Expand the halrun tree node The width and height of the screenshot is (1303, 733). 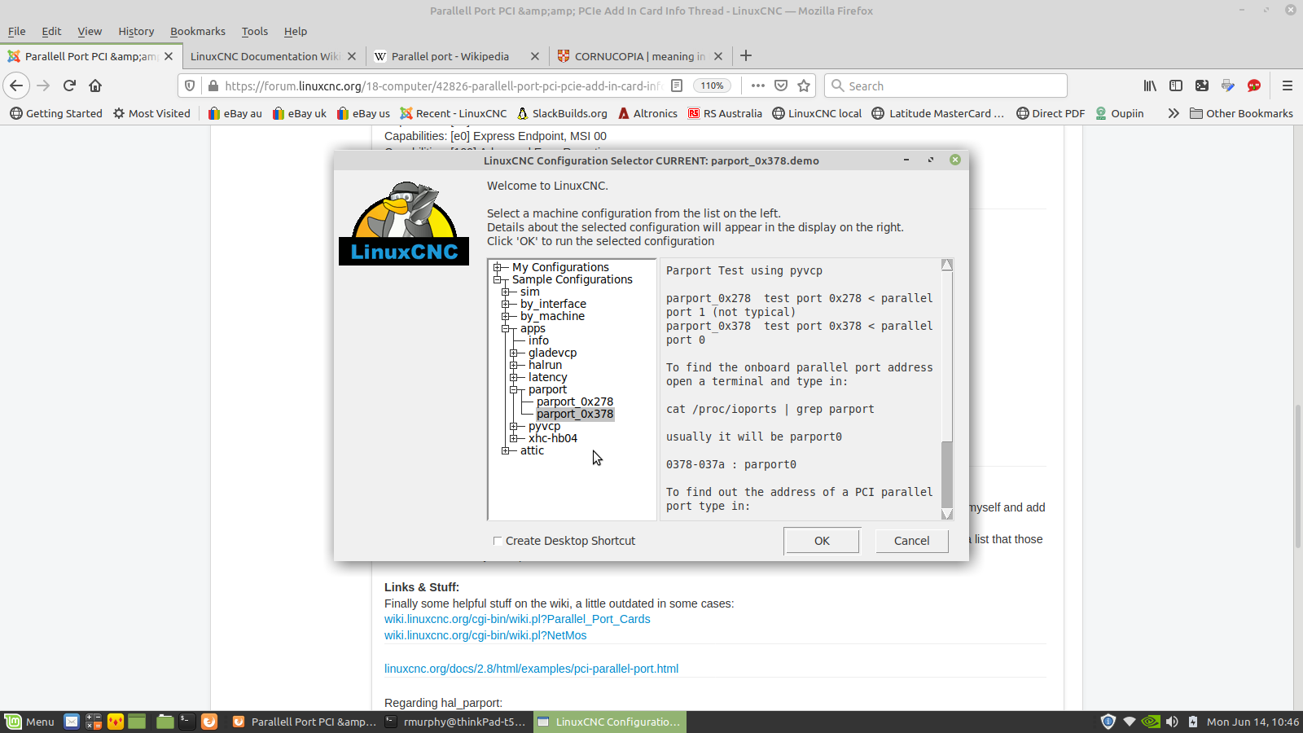(514, 365)
